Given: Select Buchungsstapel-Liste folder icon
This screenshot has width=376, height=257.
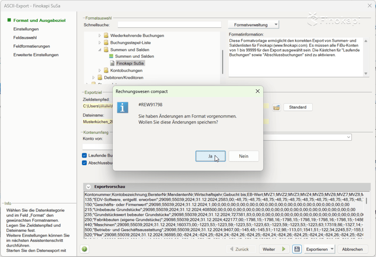Looking at the screenshot, I should [106, 43].
